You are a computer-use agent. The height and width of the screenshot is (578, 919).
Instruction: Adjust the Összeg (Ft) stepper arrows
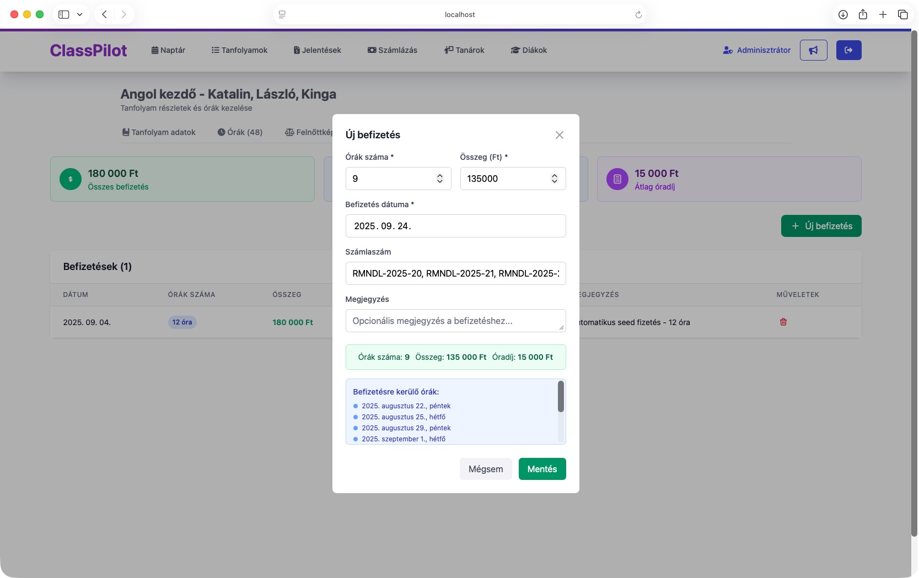pyautogui.click(x=554, y=179)
